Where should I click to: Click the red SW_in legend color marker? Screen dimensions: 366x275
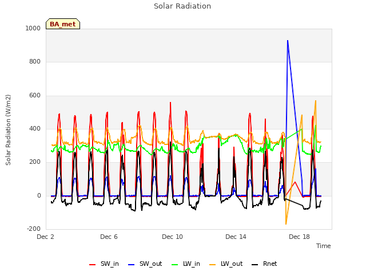coord(93,265)
